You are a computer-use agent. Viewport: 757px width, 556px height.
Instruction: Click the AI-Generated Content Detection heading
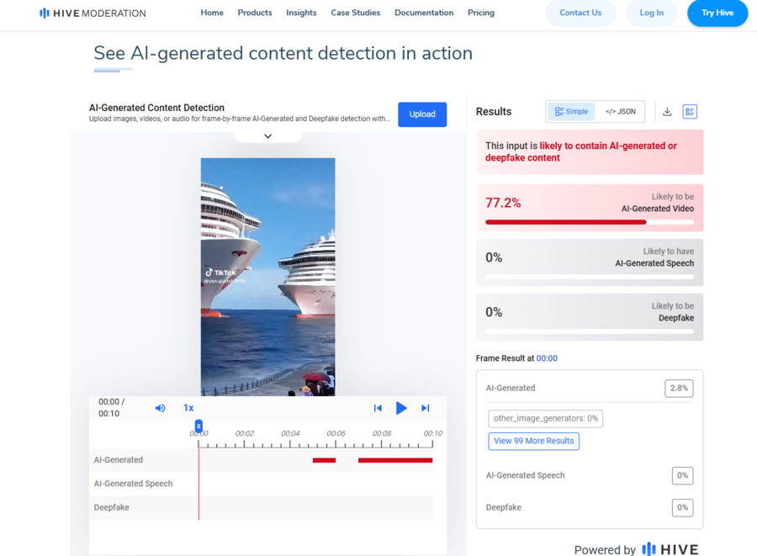(x=157, y=108)
